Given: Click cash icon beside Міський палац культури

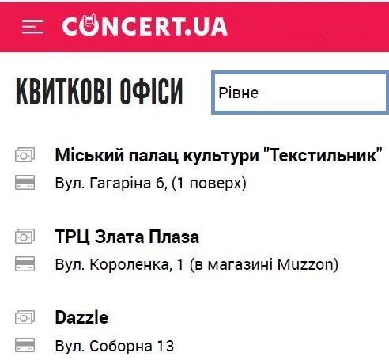Looking at the screenshot, I should point(25,155).
